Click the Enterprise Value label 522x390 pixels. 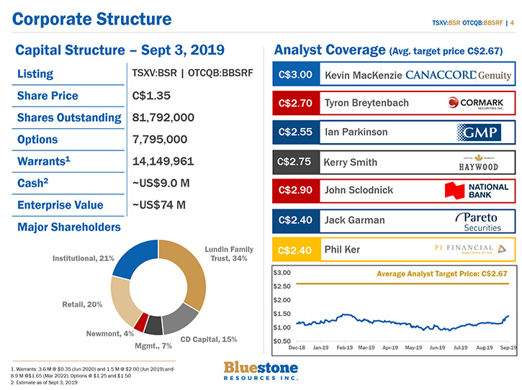pos(60,205)
